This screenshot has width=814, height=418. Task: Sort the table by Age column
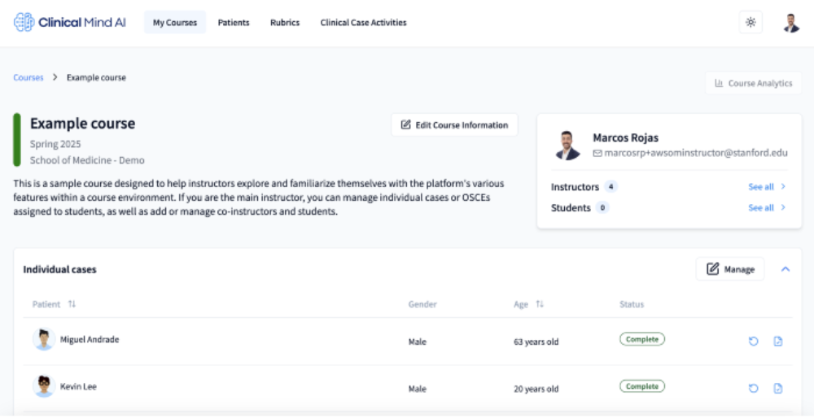click(x=540, y=304)
